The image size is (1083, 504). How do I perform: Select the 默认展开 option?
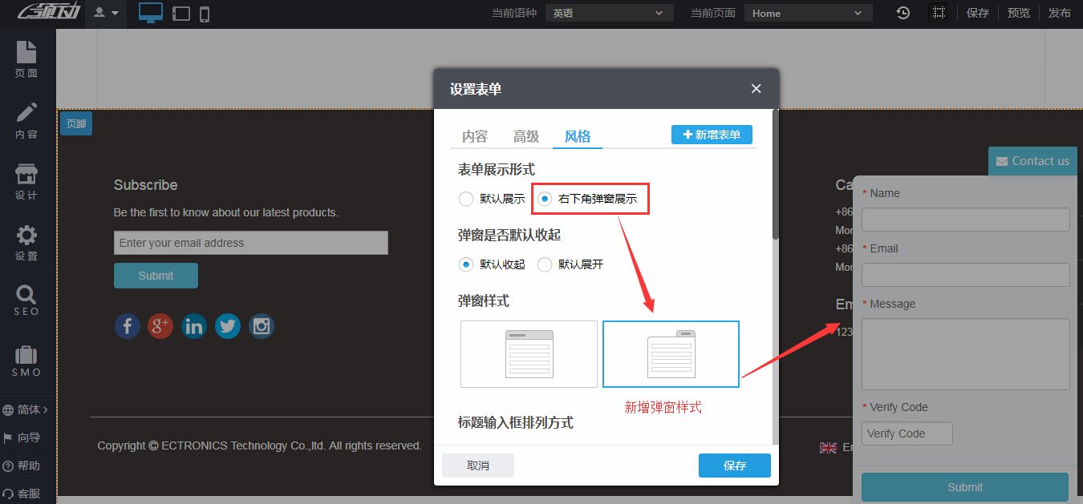544,264
